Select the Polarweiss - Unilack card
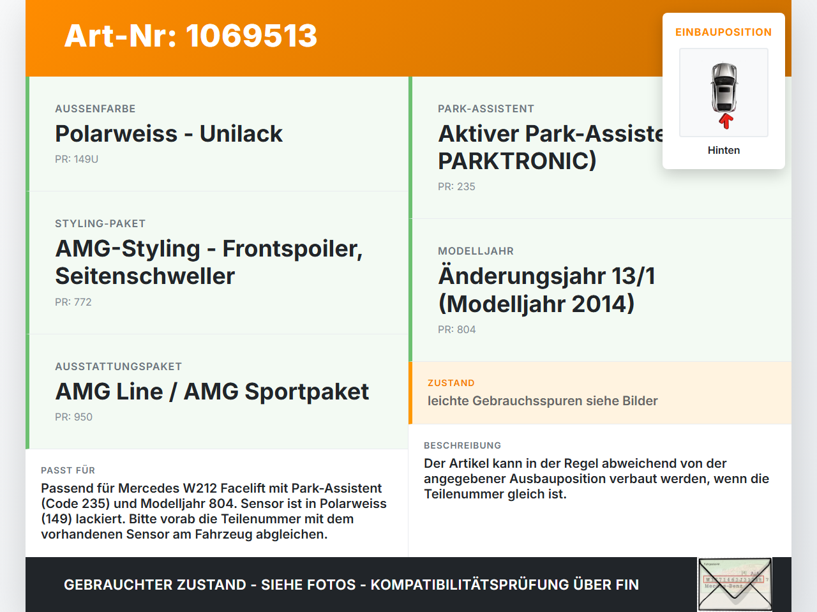Image resolution: width=817 pixels, height=612 pixels. [217, 134]
